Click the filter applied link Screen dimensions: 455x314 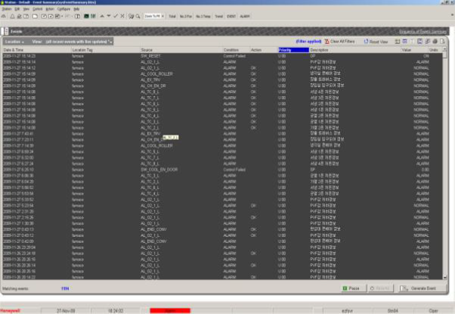pos(308,42)
